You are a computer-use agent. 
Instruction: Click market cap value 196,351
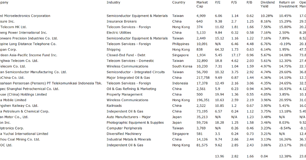(203, 100)
